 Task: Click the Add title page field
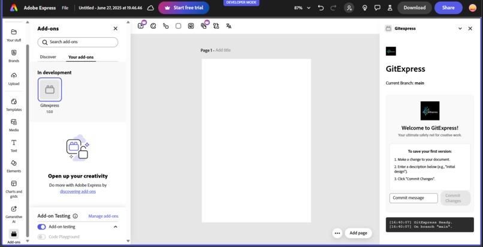(x=223, y=50)
